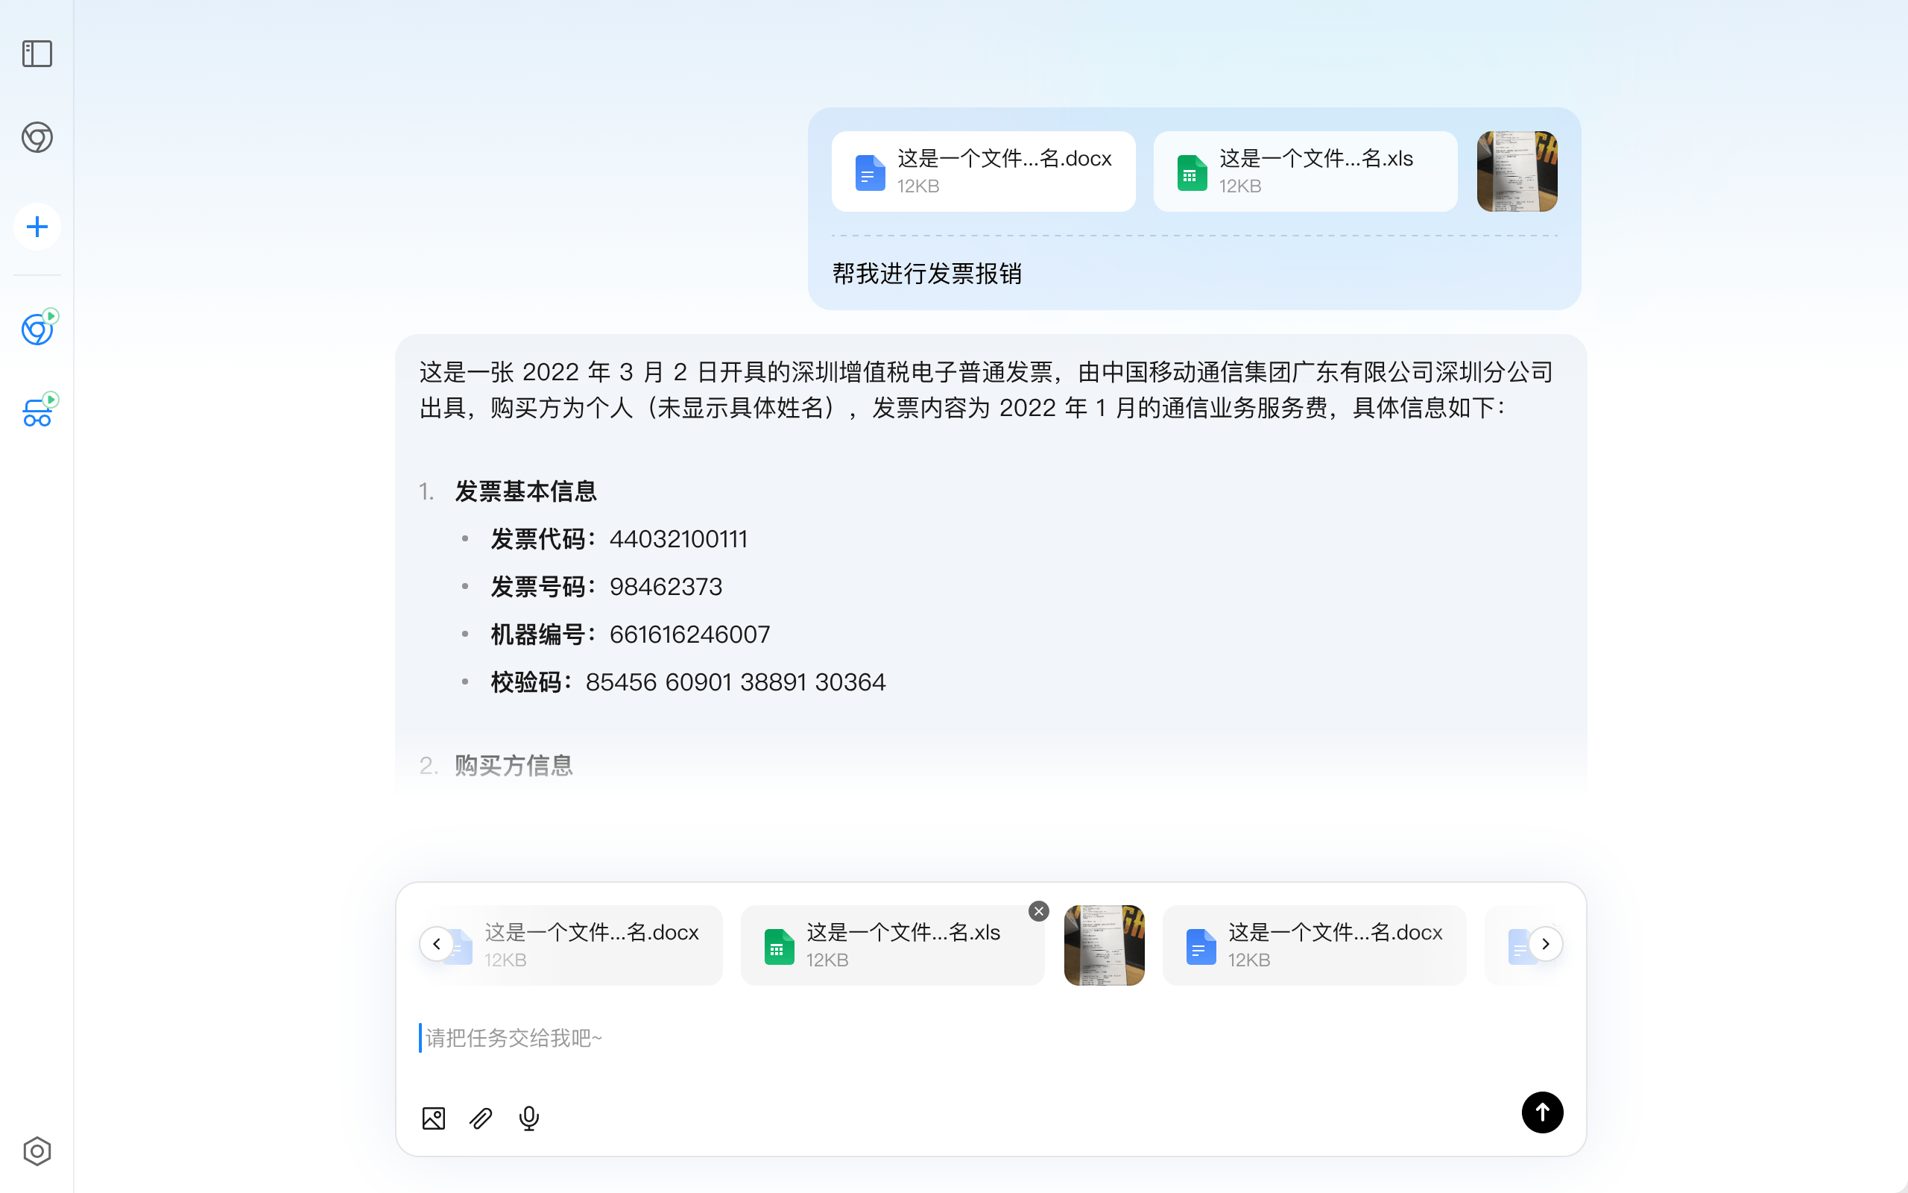Remove the attached xls file
Image resolution: width=1908 pixels, height=1193 pixels.
(1039, 911)
